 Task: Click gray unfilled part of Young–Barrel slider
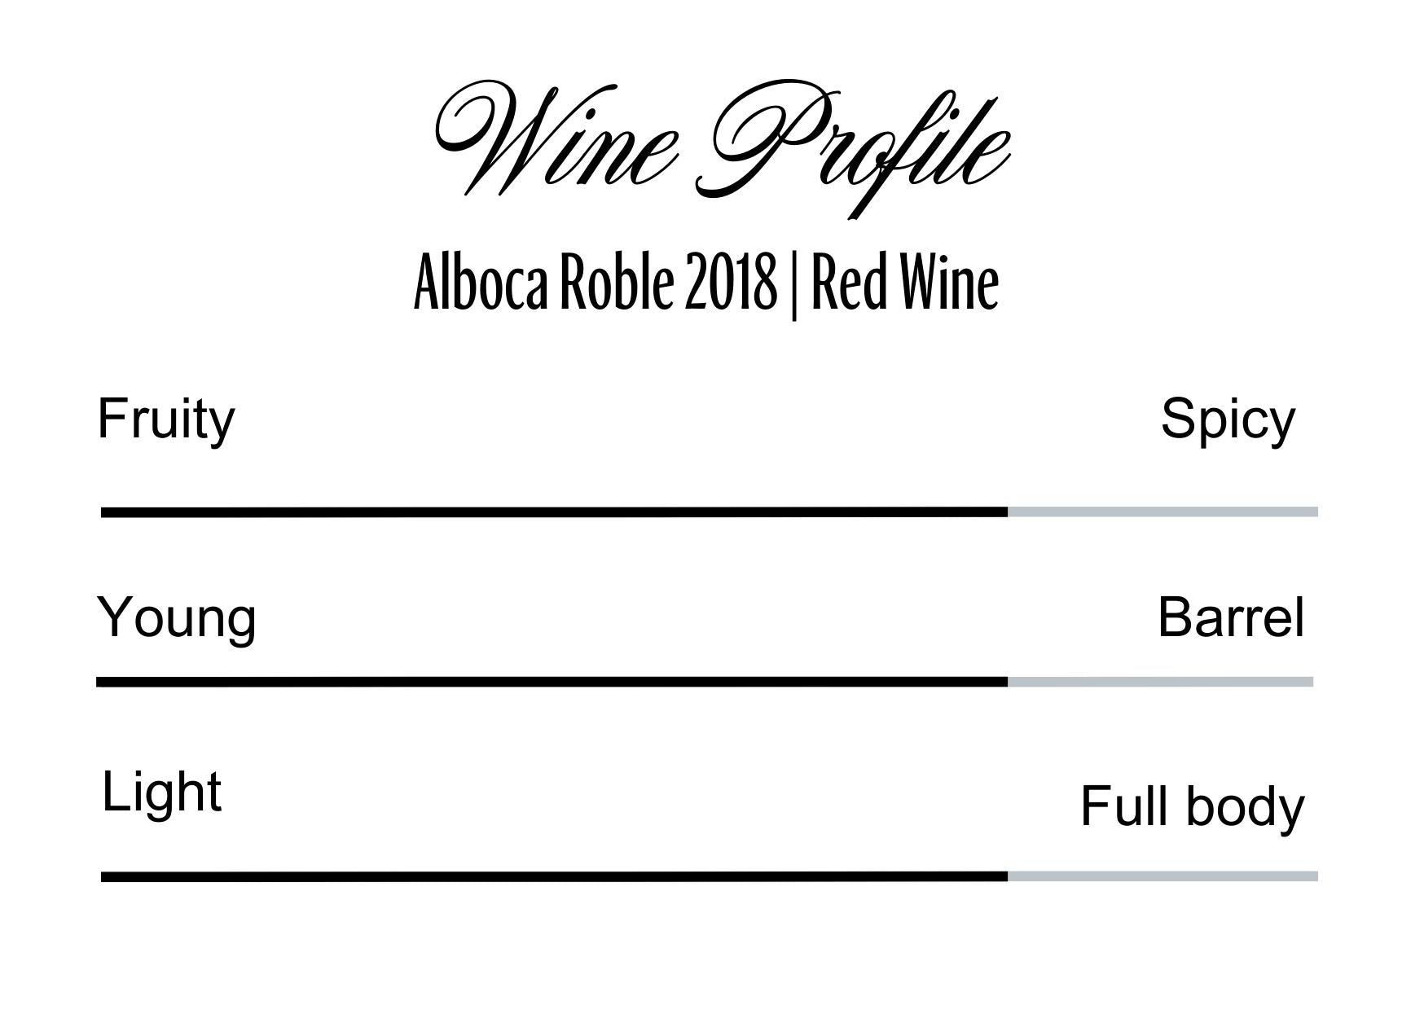[1160, 682]
